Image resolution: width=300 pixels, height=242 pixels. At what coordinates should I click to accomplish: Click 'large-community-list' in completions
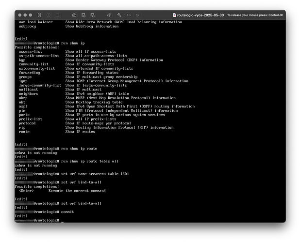click(x=40, y=85)
